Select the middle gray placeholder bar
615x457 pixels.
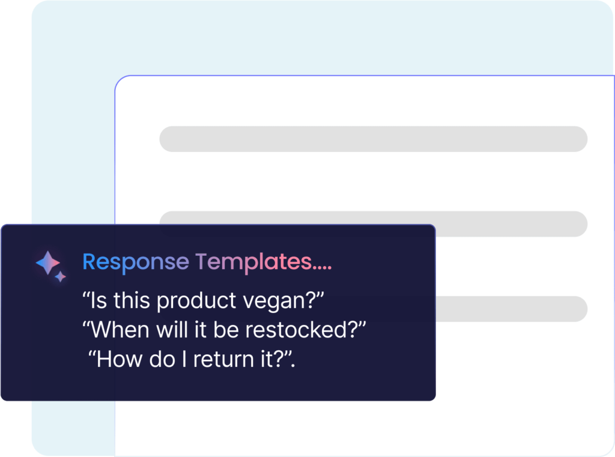tap(510, 223)
